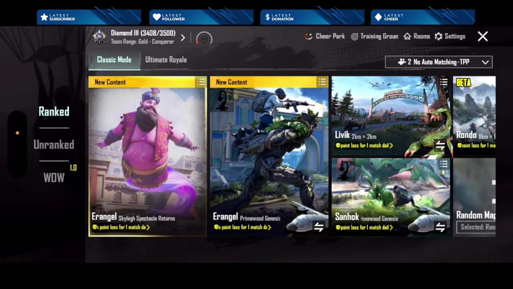Screen dimensions: 513x289
Task: Click swap arrows on Sanhok card
Action: coord(440,228)
